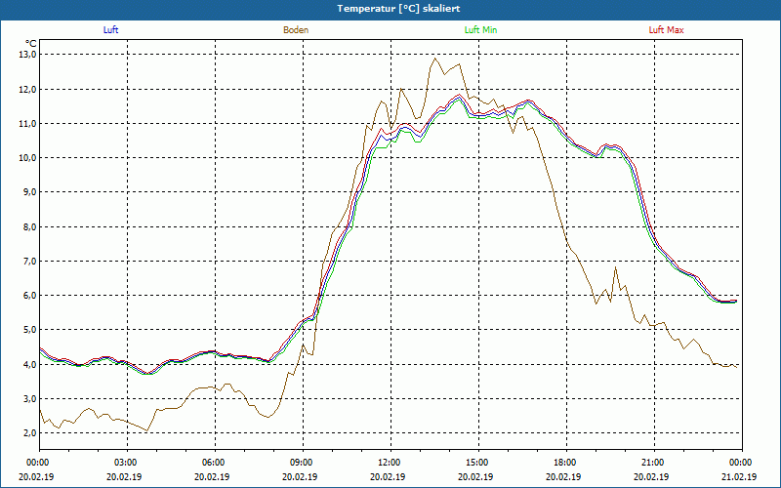Click the brown Boden legend label
Screen dimensions: 781x488
[296, 30]
